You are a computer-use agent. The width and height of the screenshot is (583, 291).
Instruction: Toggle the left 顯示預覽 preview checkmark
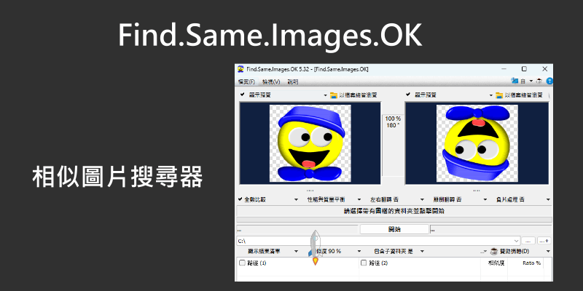242,95
